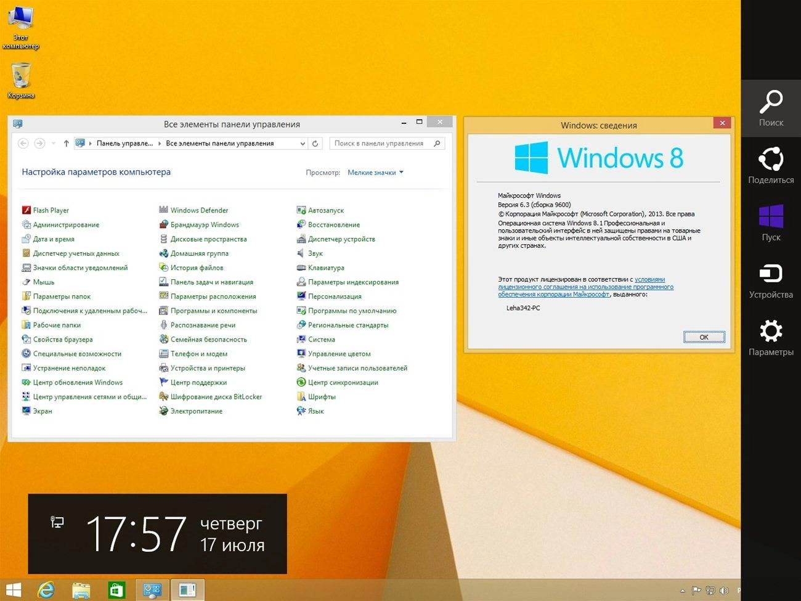Open Восстановление item
The width and height of the screenshot is (801, 601).
(328, 224)
